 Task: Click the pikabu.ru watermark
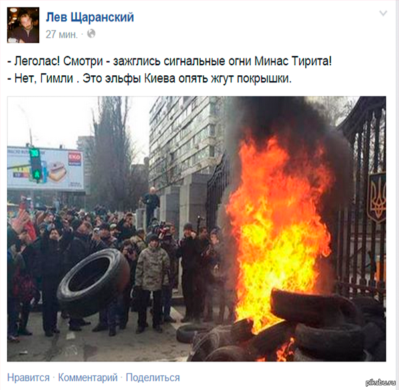click(381, 383)
